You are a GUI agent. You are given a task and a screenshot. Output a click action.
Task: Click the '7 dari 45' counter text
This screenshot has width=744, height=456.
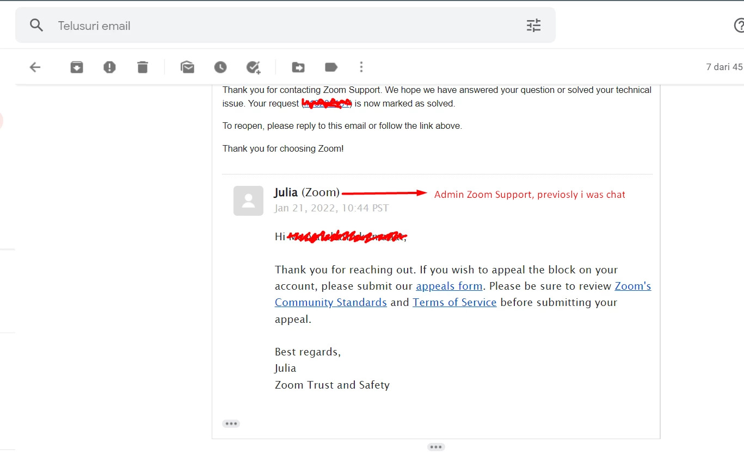(x=724, y=67)
